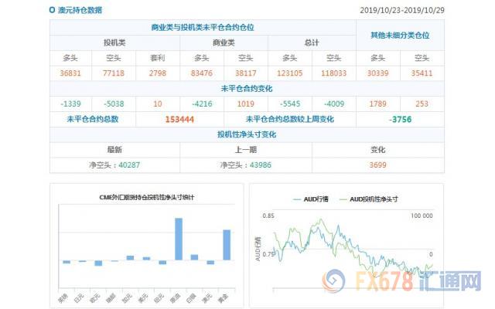Select the change value 1019

246,104
